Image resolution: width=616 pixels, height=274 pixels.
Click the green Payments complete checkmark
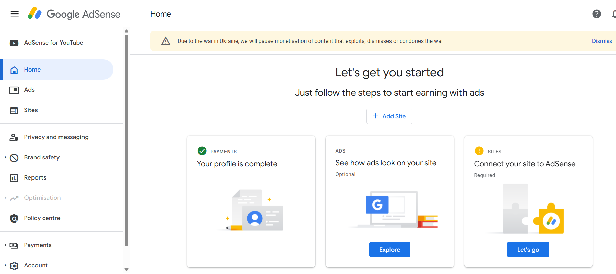(202, 151)
